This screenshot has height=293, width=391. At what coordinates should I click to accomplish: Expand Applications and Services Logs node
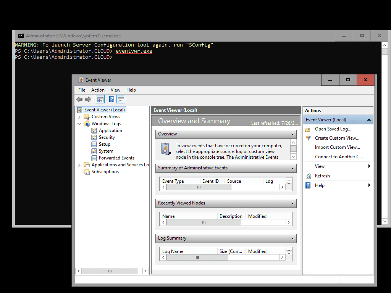coord(79,165)
